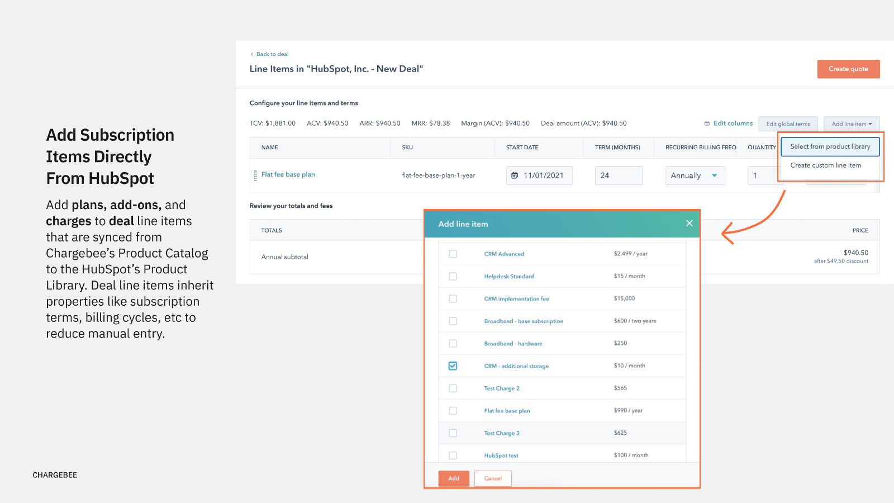Choose Create custom line item
The height and width of the screenshot is (503, 894).
pos(825,165)
